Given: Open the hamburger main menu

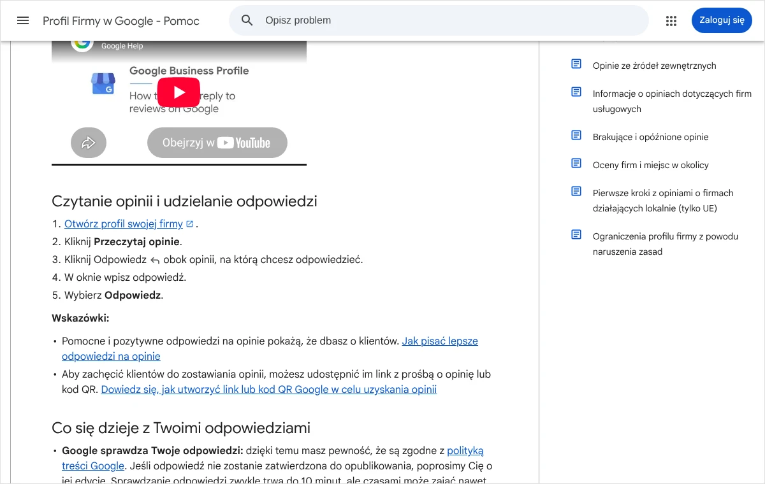Looking at the screenshot, I should pyautogui.click(x=23, y=20).
